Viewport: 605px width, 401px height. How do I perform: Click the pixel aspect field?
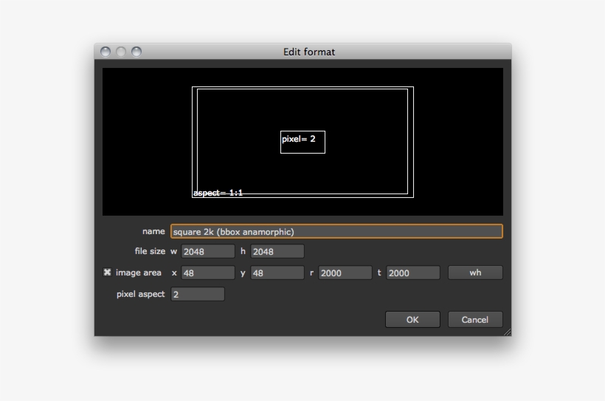pos(198,294)
